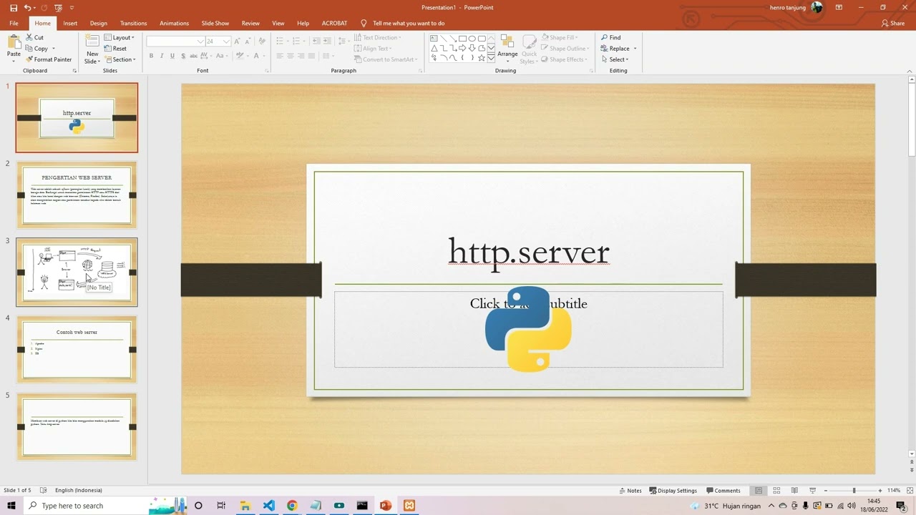Adjust the zoom slider handle
The image size is (916, 515).
click(854, 491)
